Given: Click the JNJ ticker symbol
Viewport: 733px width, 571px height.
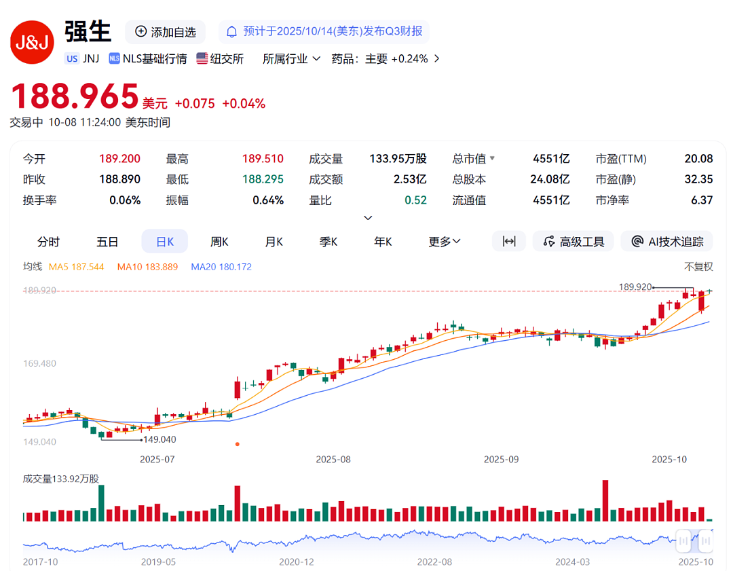Looking at the screenshot, I should coord(91,58).
